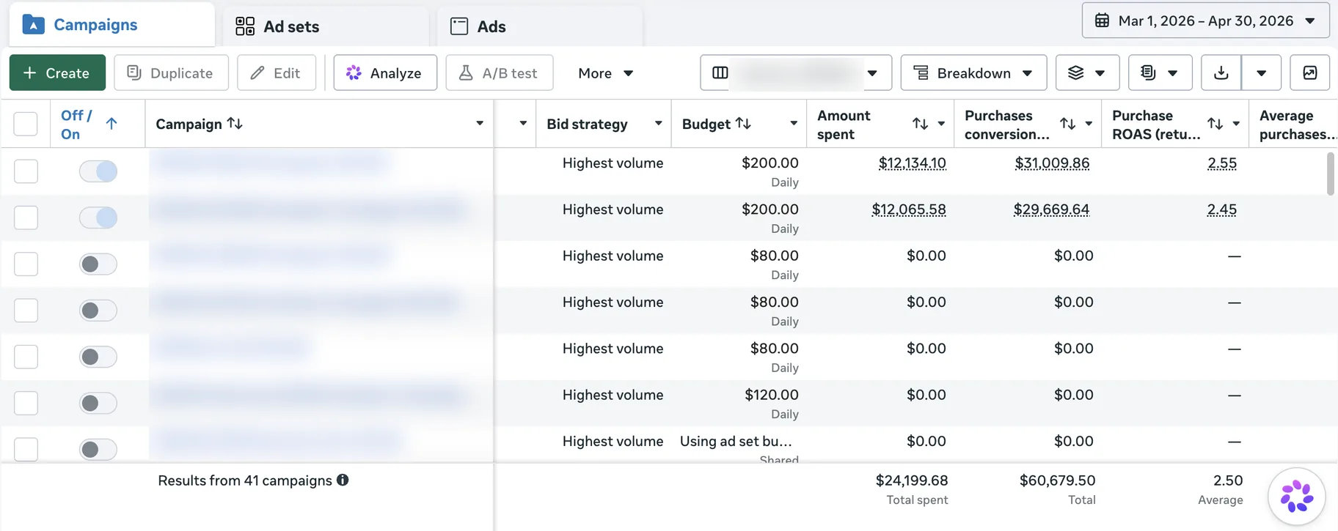
Task: Select checkbox for $120.00 budget campaign
Action: click(x=26, y=403)
